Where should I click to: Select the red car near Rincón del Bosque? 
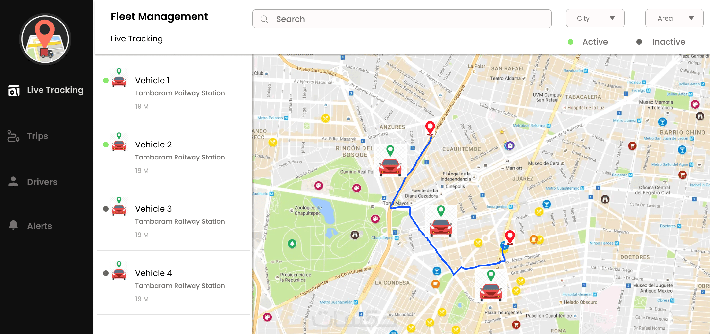(390, 167)
